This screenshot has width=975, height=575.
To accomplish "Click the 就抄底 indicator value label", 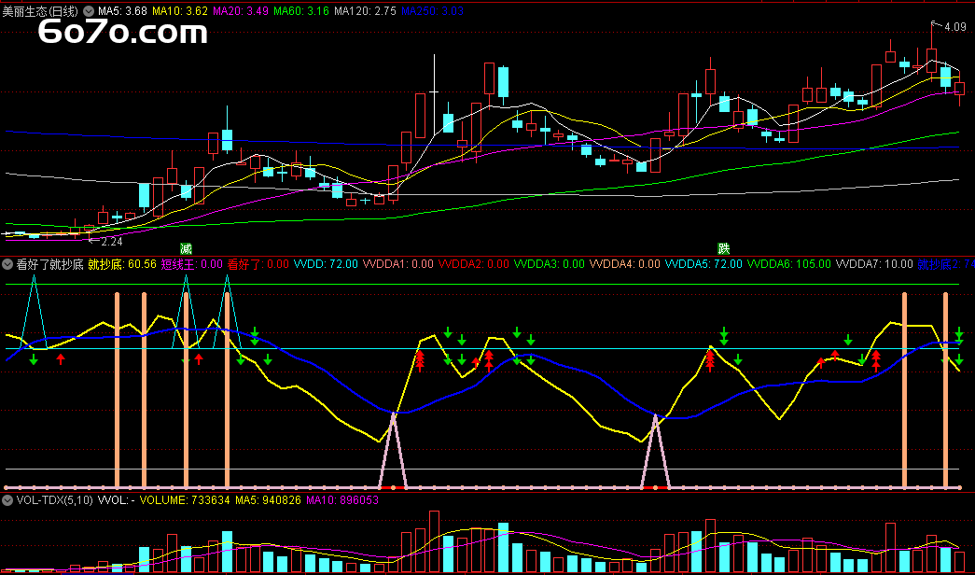I will (x=121, y=264).
